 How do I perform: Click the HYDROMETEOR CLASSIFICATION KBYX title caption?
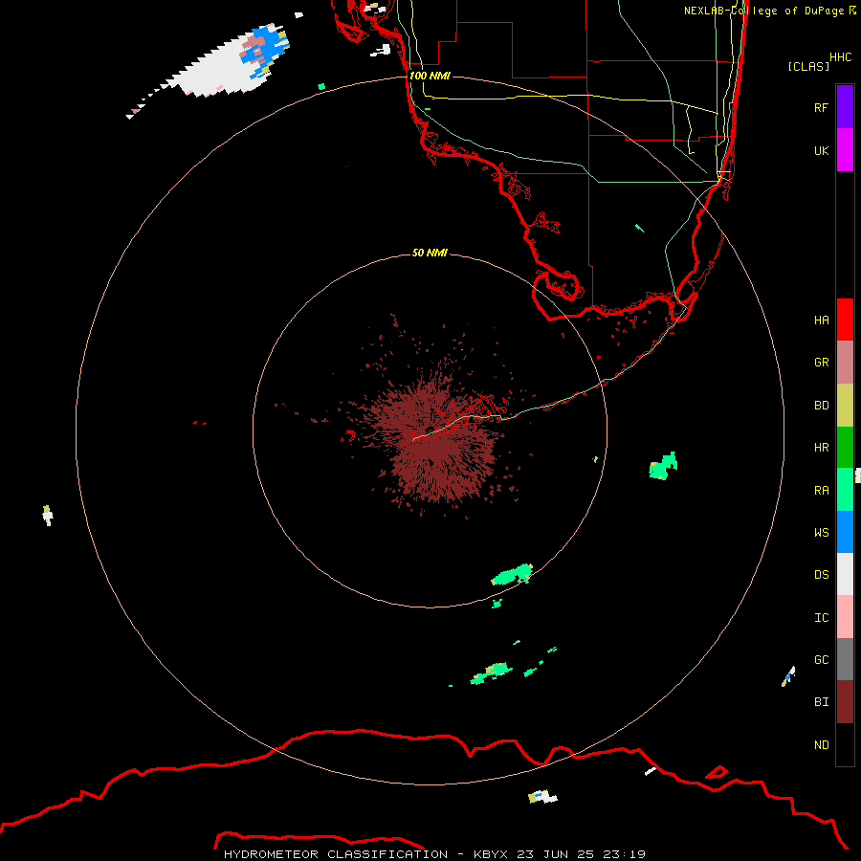[x=434, y=854]
